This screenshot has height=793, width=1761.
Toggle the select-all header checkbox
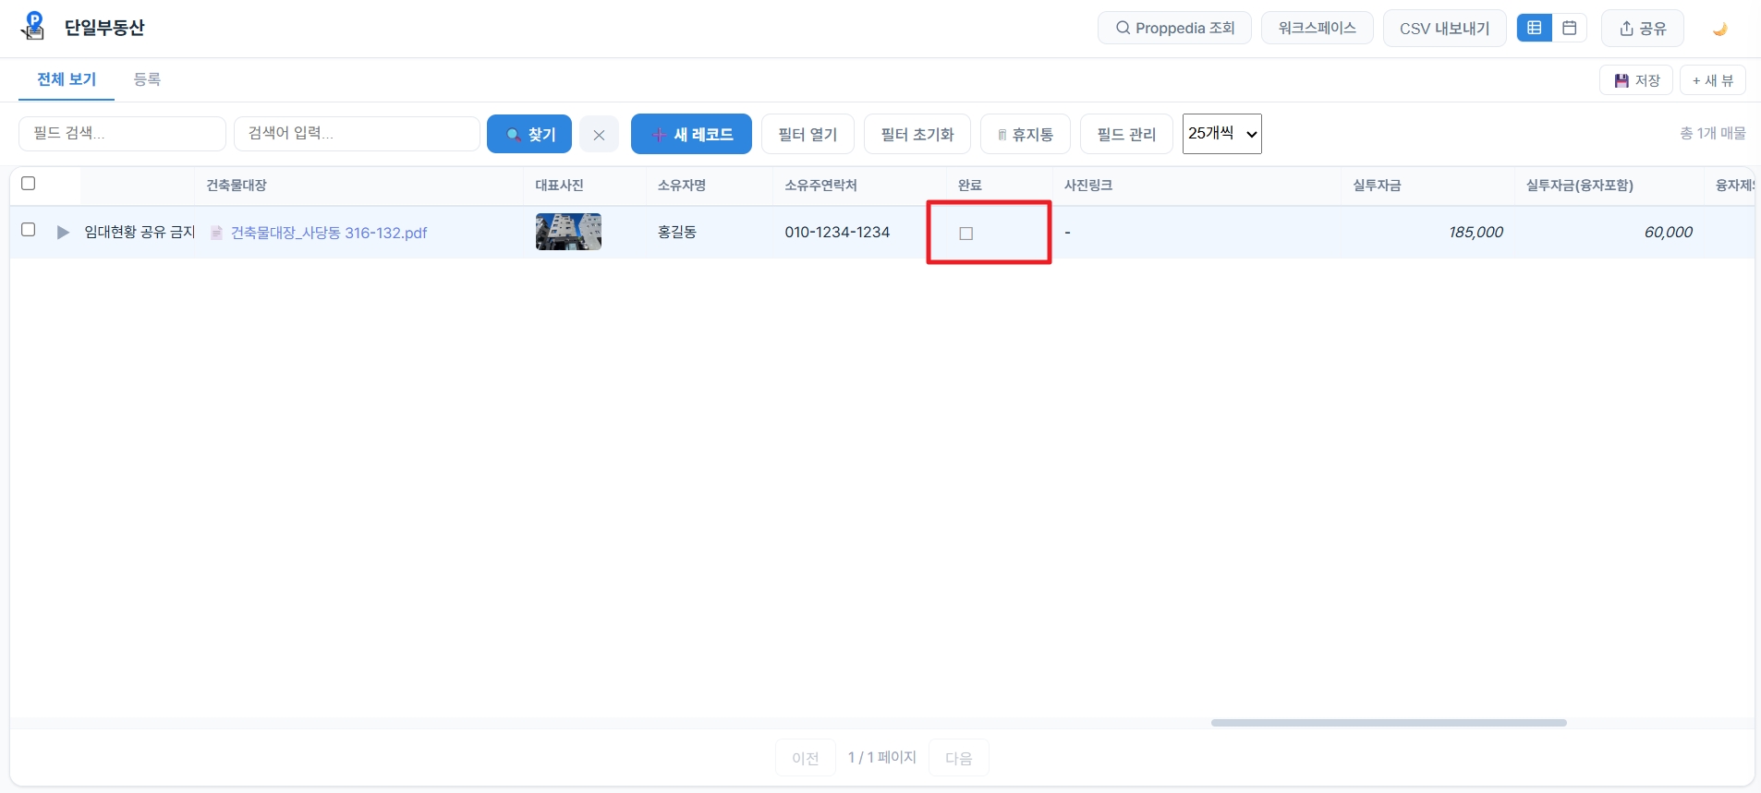[29, 184]
